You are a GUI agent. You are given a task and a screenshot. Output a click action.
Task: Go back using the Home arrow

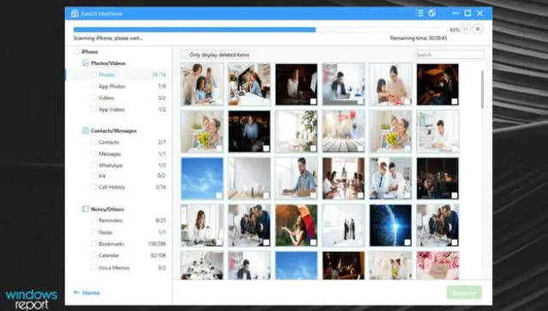tap(77, 292)
